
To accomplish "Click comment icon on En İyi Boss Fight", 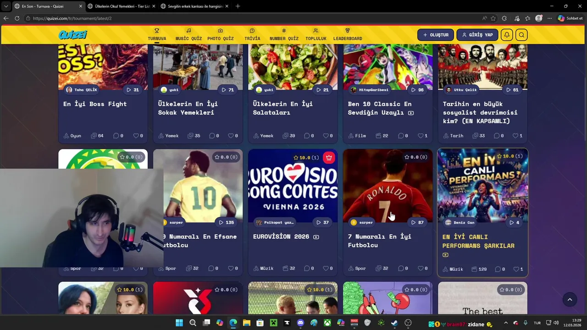I will [x=116, y=136].
